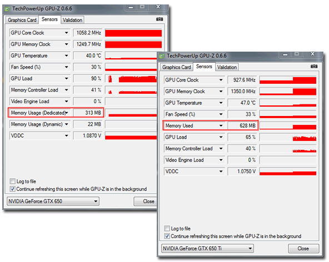Open Video Engine Load dropdown in GTX 650 window
The width and height of the screenshot is (329, 262).
66,102
